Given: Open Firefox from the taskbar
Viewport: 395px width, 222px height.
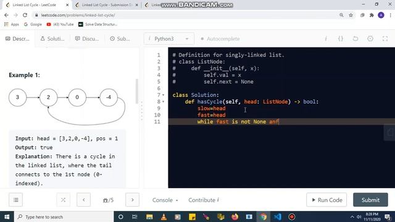Looking at the screenshot, I should coord(235,216).
